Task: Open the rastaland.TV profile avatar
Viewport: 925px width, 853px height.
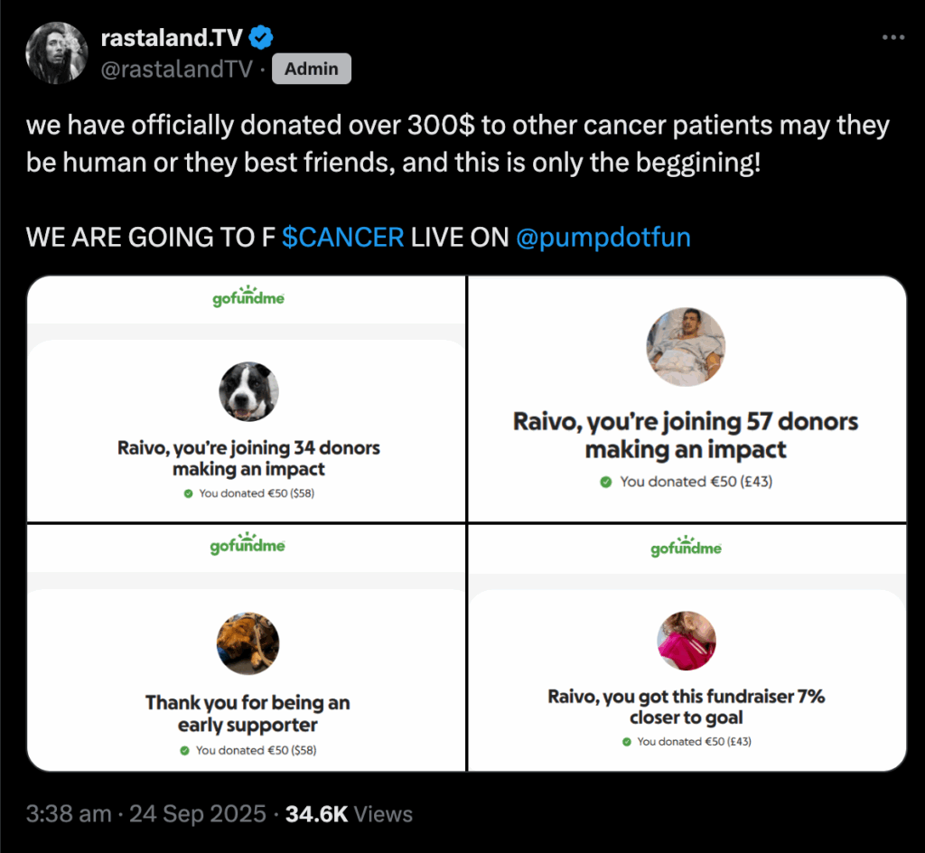Action: 56,52
